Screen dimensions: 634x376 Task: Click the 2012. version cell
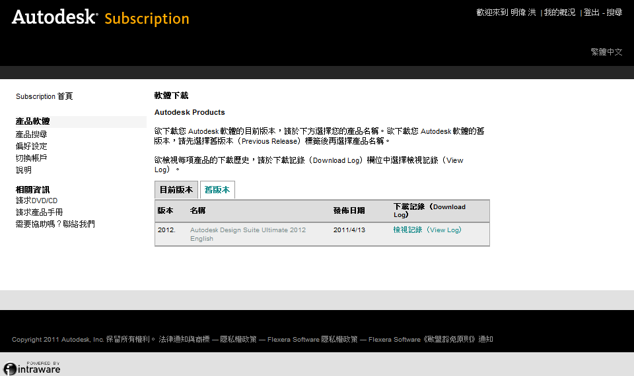coord(166,230)
